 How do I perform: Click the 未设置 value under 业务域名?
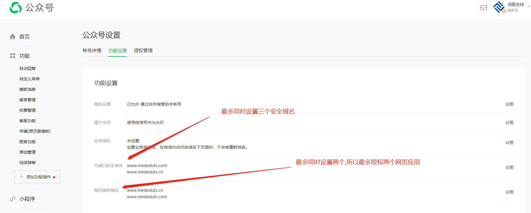point(133,141)
